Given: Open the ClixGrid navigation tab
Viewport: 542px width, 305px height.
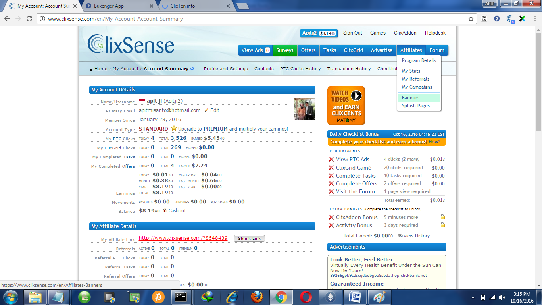Looking at the screenshot, I should tap(354, 50).
